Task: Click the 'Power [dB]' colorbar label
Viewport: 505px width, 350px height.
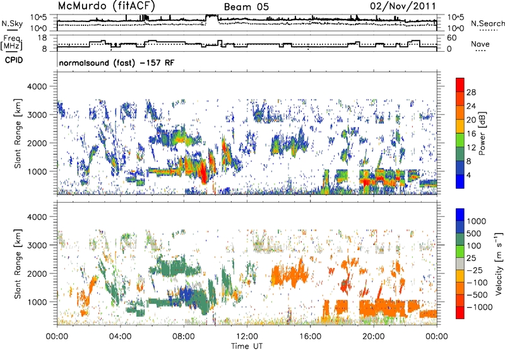Action: pos(482,133)
